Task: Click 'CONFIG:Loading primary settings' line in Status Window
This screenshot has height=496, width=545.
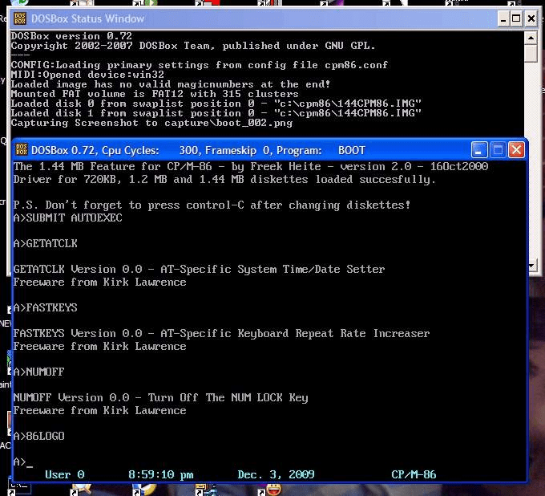Action: pos(200,65)
